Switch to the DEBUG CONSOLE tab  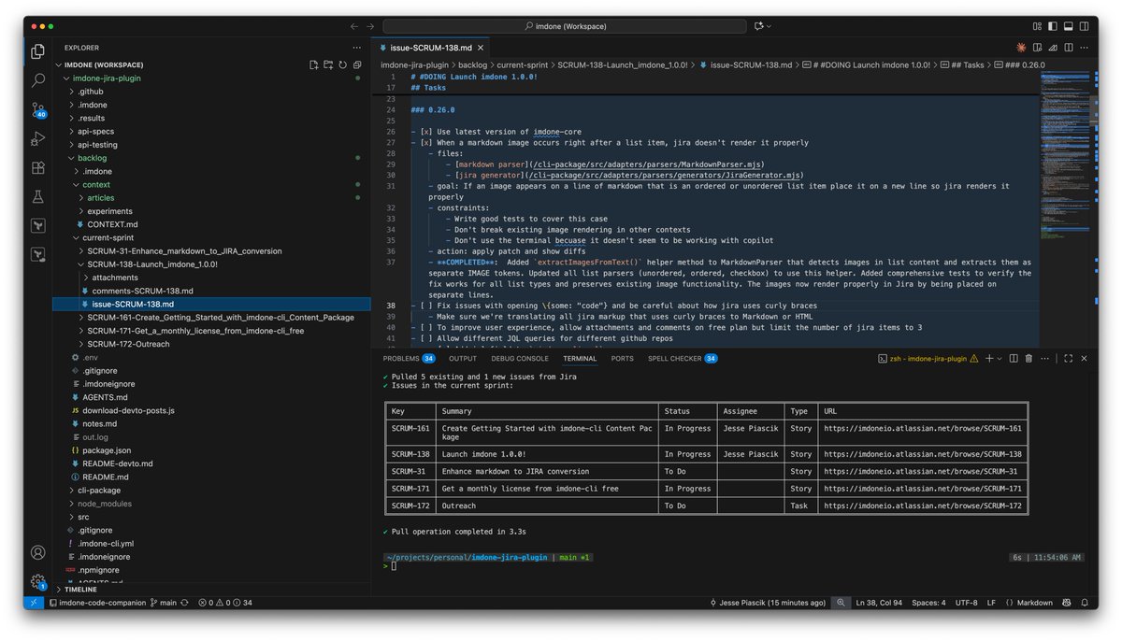pos(519,358)
